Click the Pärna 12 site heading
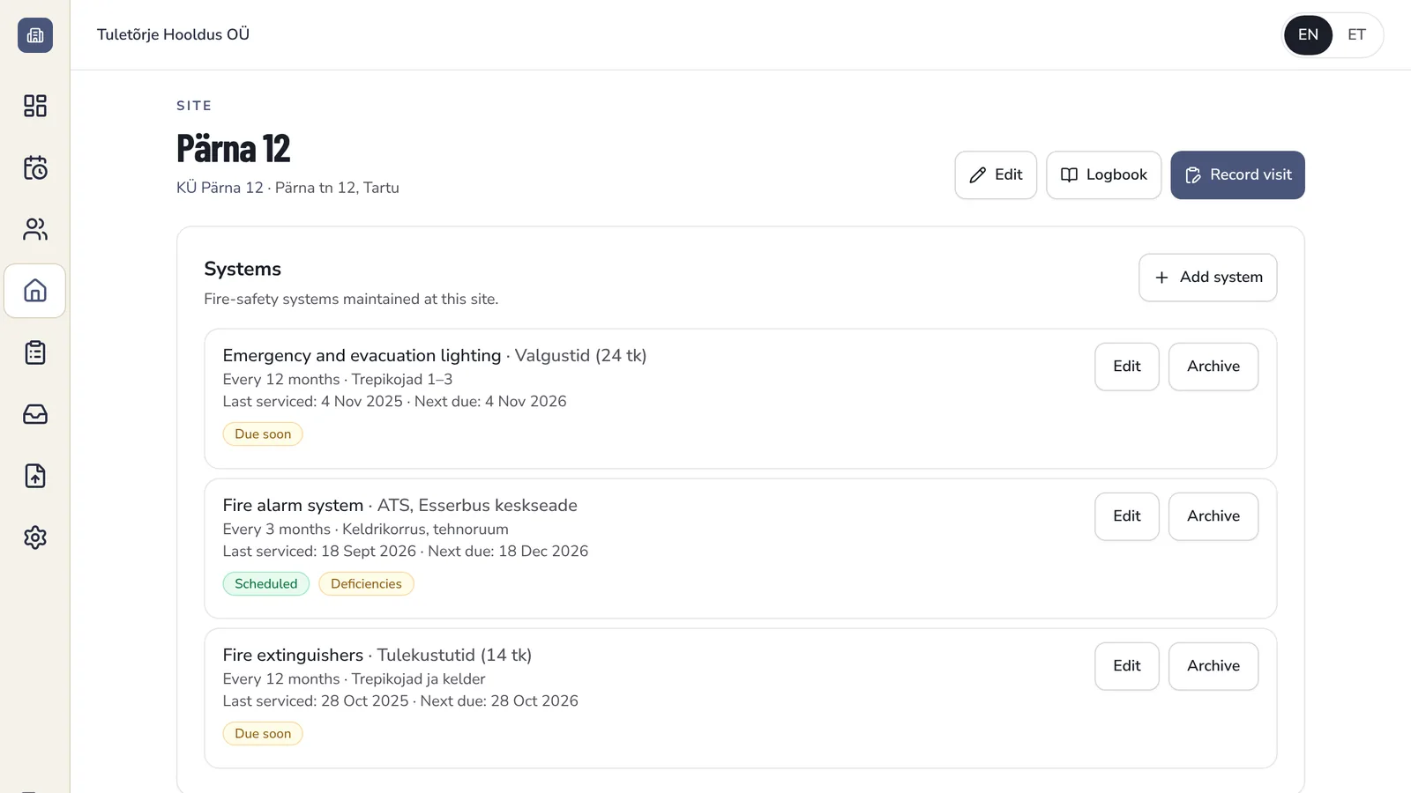This screenshot has height=793, width=1411. pos(234,148)
